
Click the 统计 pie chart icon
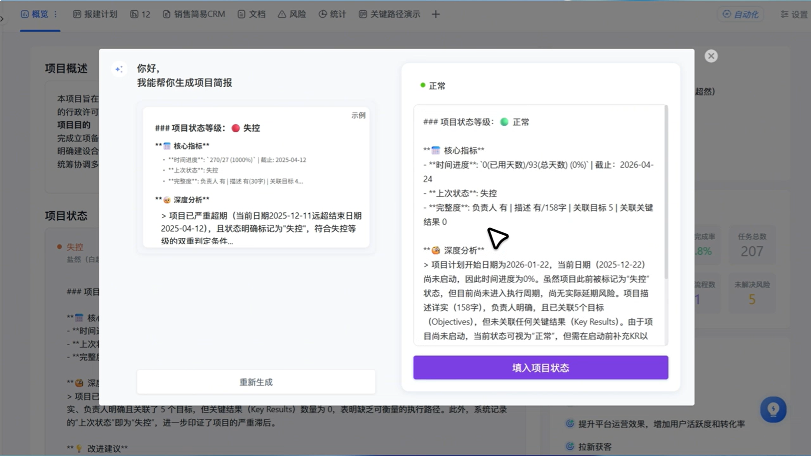coord(322,14)
